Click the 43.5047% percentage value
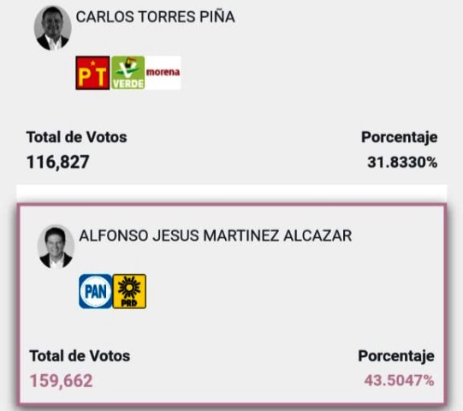Image resolution: width=463 pixels, height=411 pixels. [x=399, y=380]
